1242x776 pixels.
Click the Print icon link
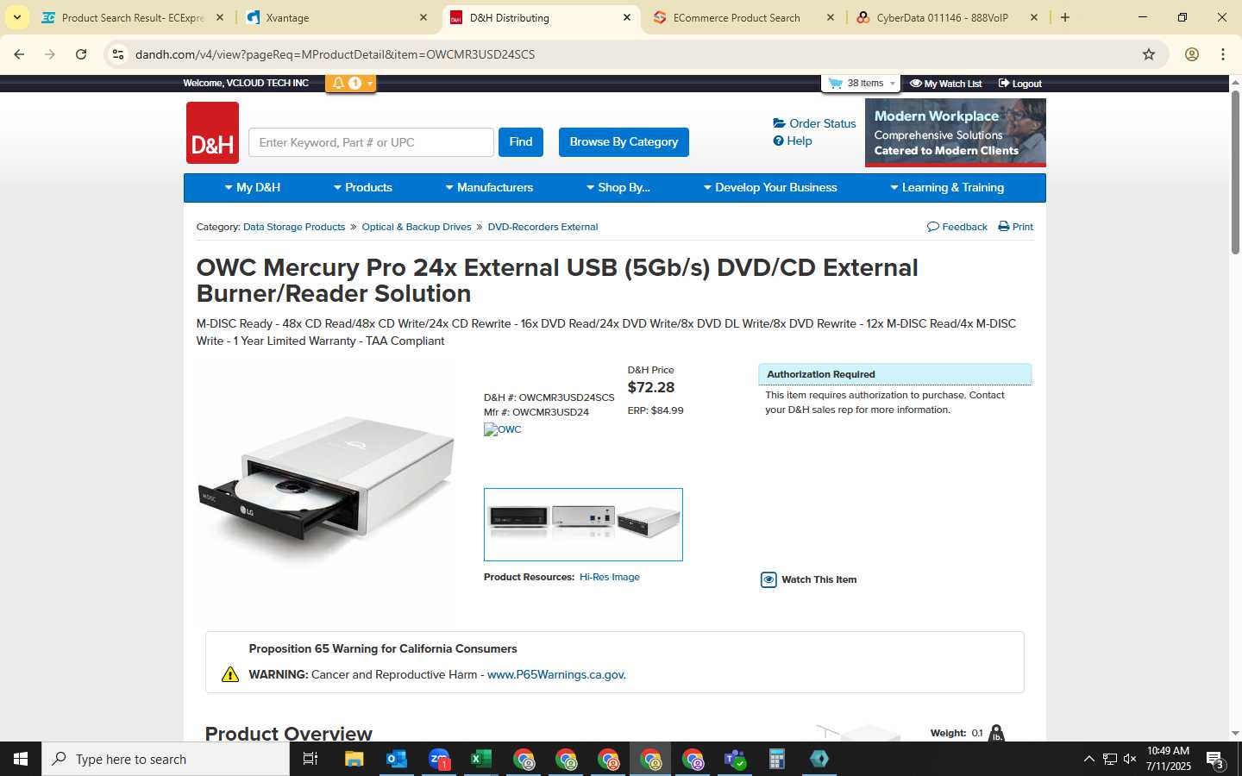[1015, 227]
